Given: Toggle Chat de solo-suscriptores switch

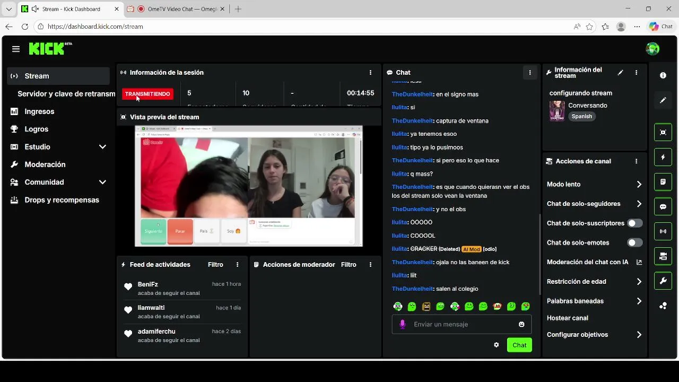Looking at the screenshot, I should pos(635,223).
